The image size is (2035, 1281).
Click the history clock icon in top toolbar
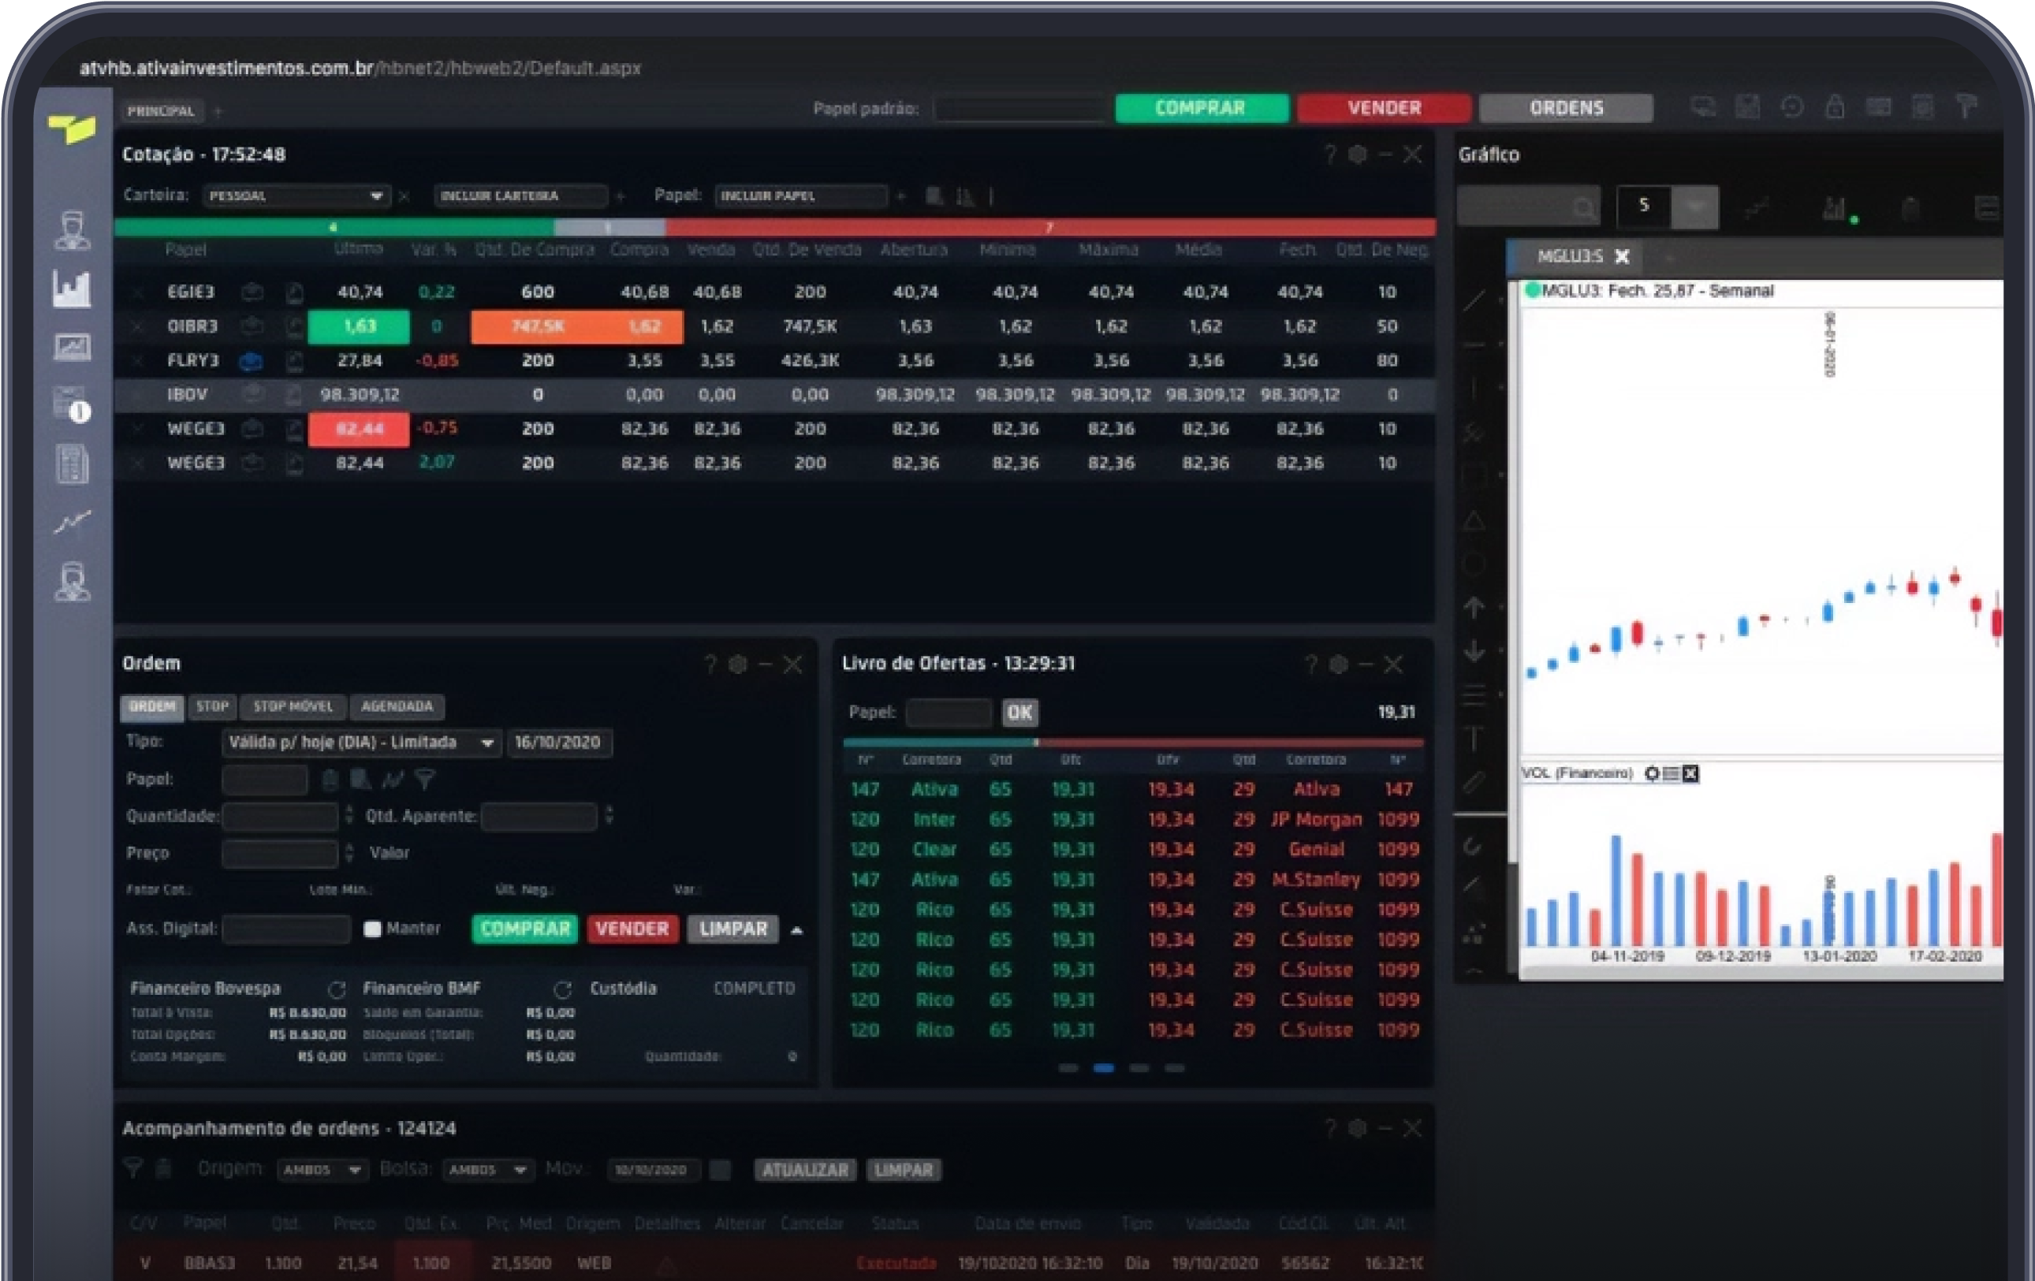click(1791, 107)
